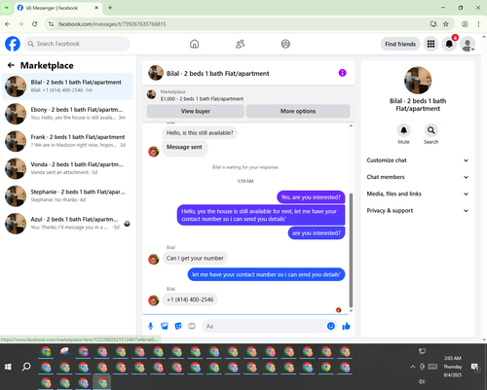The height and width of the screenshot is (390, 487).
Task: Click the browser back arrow
Action: click(x=8, y=24)
